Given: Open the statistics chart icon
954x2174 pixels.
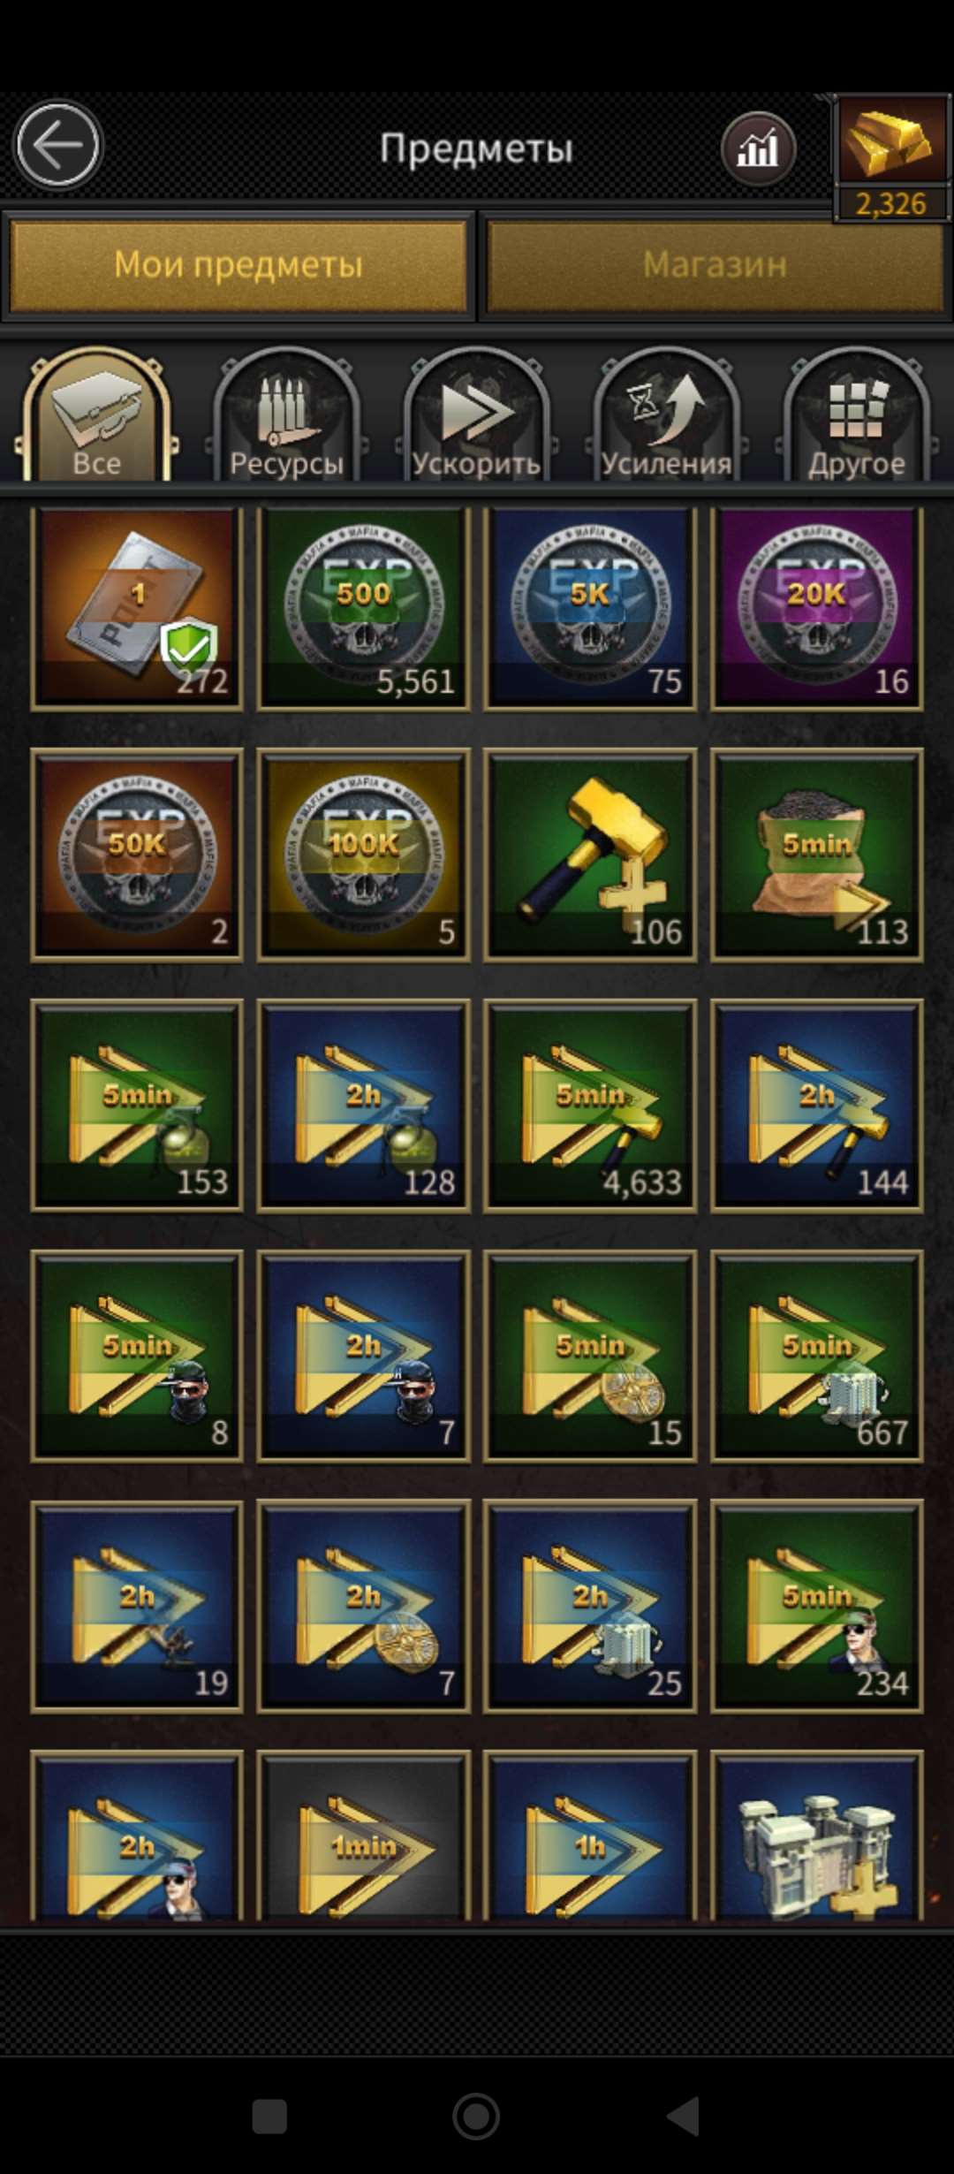Looking at the screenshot, I should (x=758, y=148).
